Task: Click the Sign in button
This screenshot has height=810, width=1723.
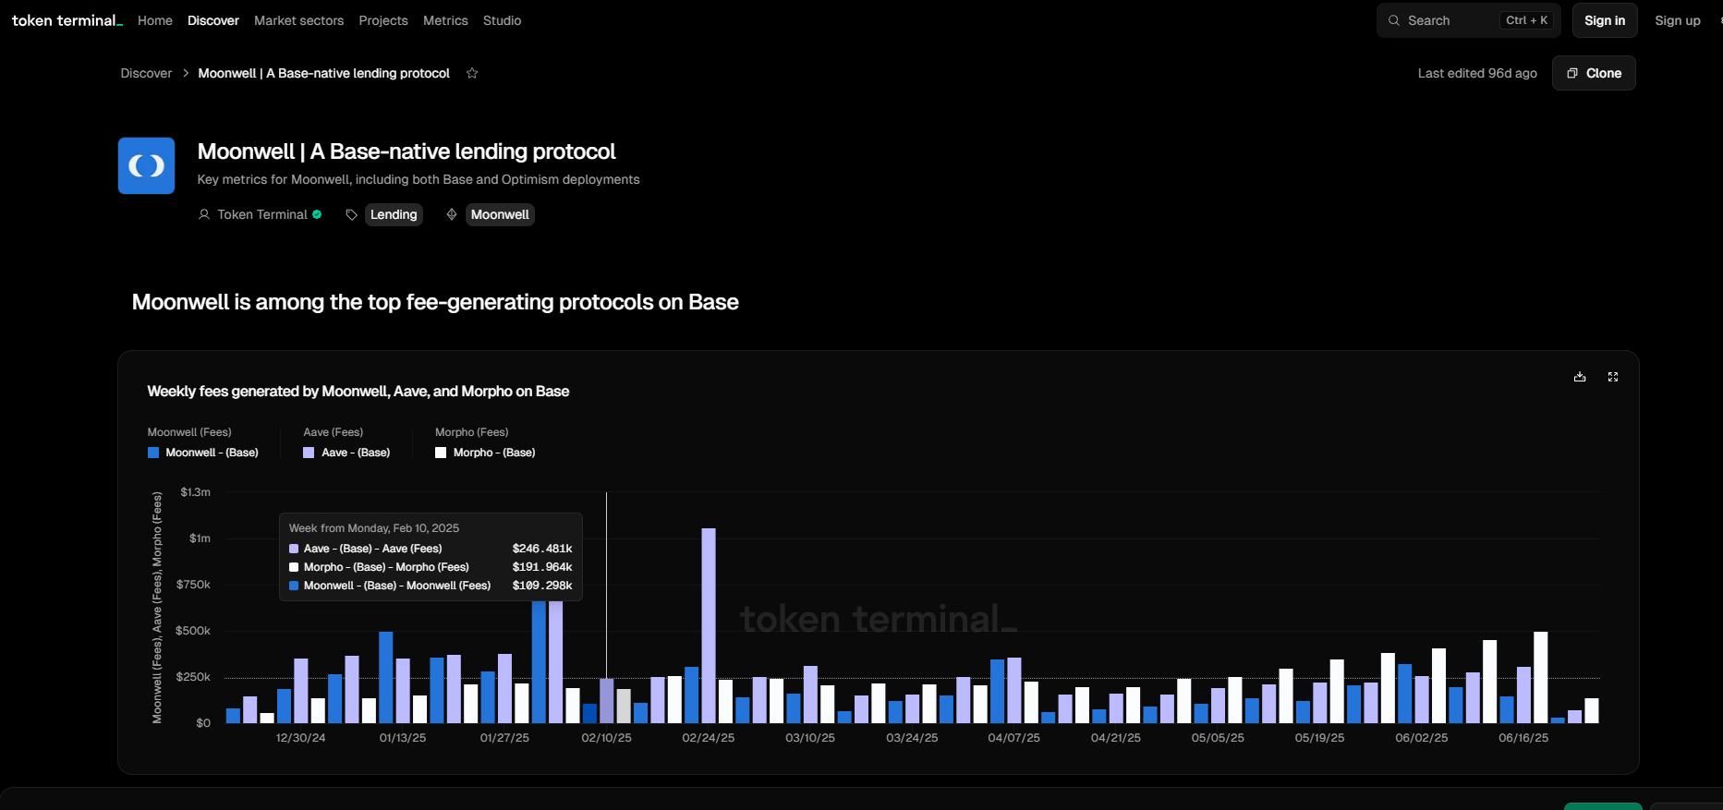Action: tap(1605, 20)
